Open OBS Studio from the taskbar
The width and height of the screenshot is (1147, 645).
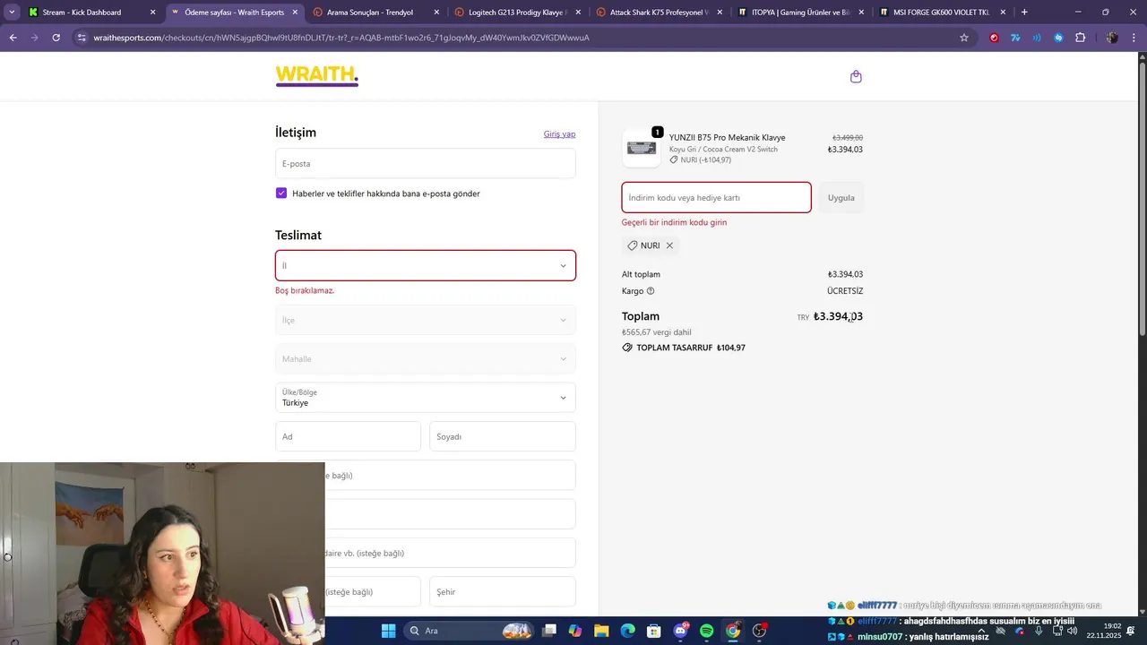click(760, 631)
